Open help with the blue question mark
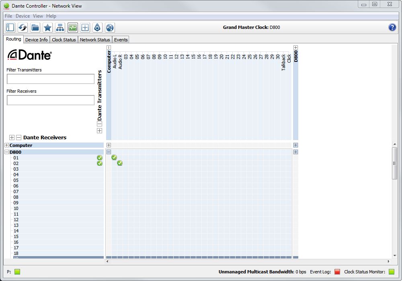Image resolution: width=402 pixels, height=281 pixels. click(x=392, y=27)
